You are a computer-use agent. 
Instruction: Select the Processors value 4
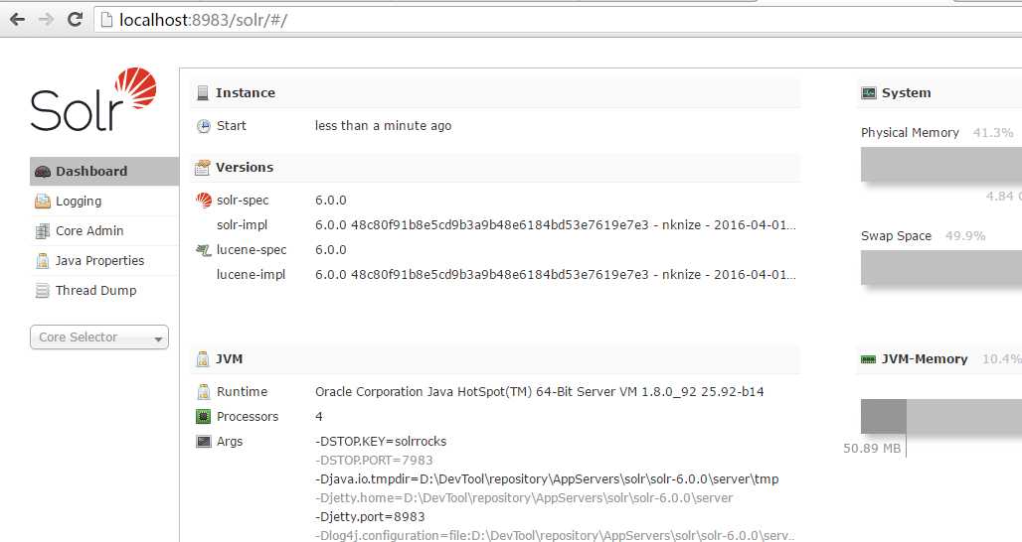tap(319, 416)
